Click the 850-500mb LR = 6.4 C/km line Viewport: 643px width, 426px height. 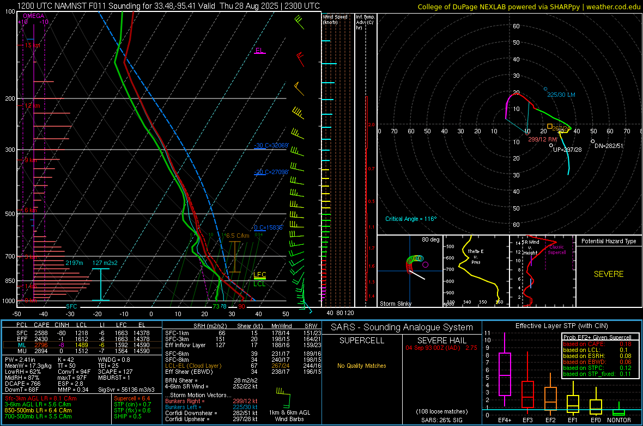click(x=38, y=410)
